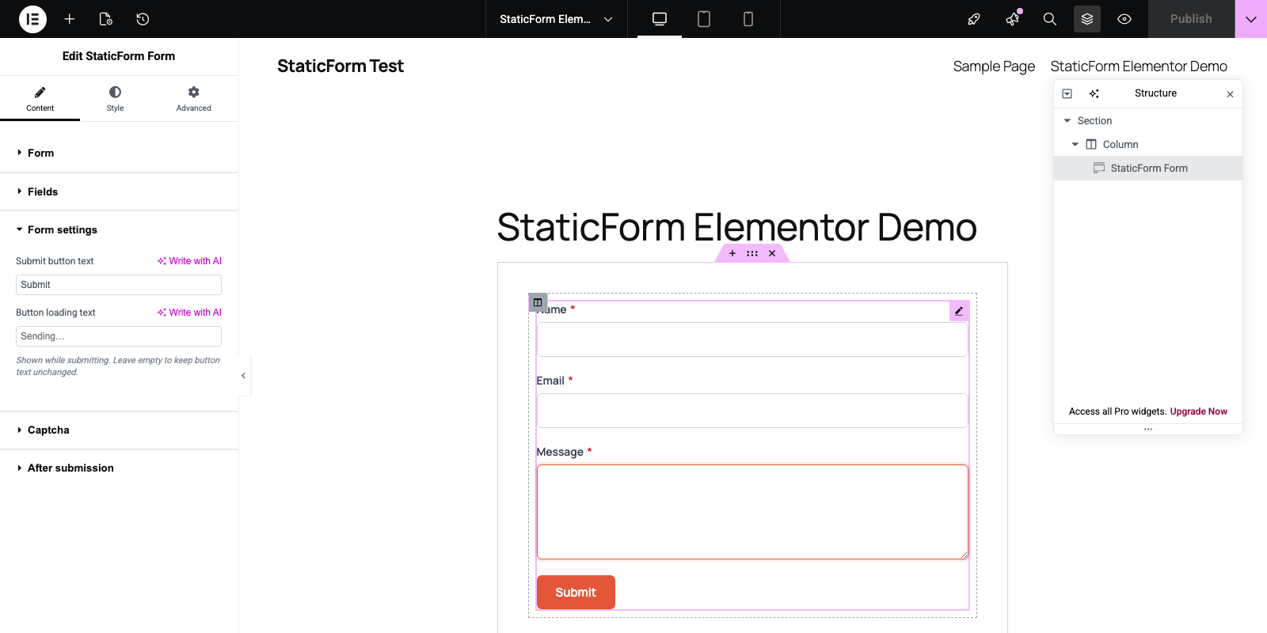The width and height of the screenshot is (1267, 633).
Task: Click the Add Element plus icon
Action: (x=70, y=19)
